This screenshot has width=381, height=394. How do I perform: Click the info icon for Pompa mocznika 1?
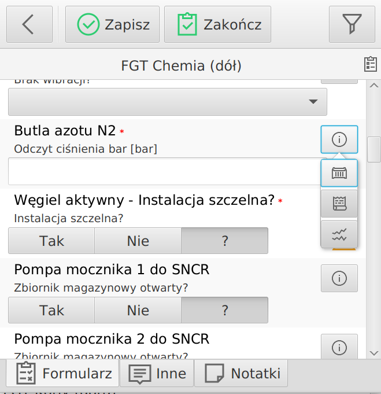[x=339, y=278]
